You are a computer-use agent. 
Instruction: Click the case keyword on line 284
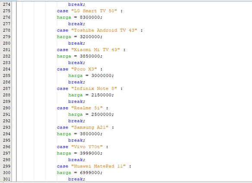pyautogui.click(x=63, y=69)
